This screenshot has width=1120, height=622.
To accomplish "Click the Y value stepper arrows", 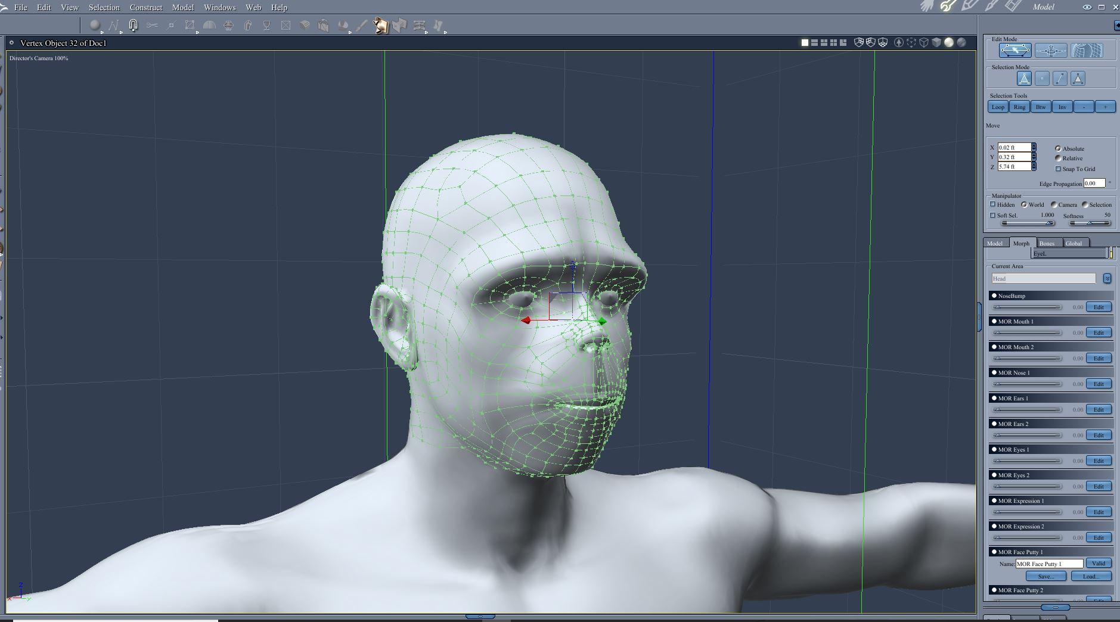I will point(1034,157).
